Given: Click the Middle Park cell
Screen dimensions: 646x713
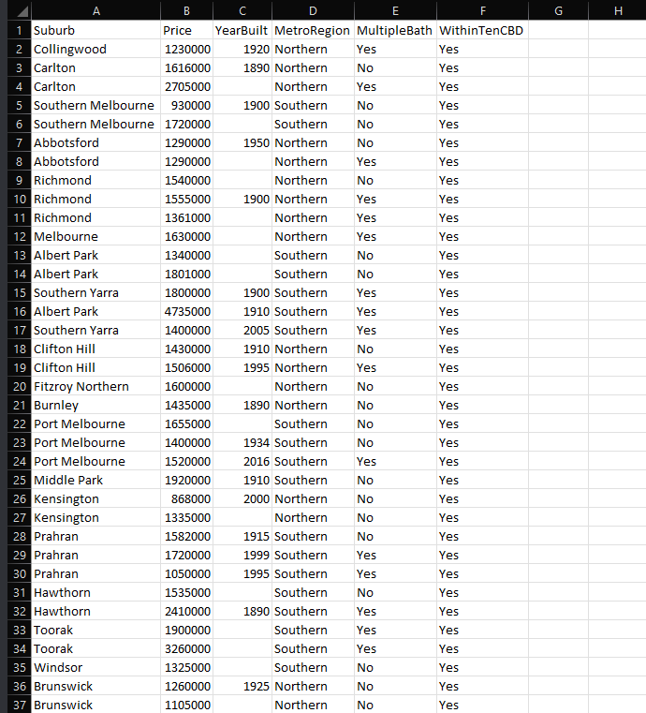Looking at the screenshot, I should point(95,480).
